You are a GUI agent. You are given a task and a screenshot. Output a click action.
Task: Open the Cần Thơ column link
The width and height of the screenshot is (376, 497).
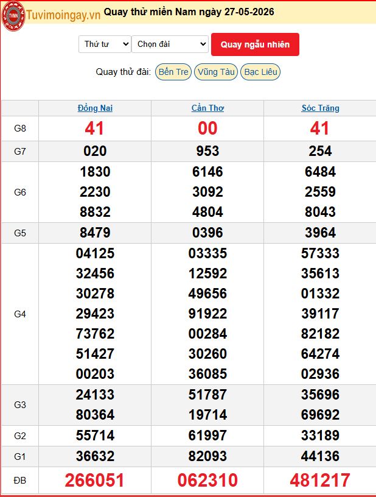[x=207, y=108]
